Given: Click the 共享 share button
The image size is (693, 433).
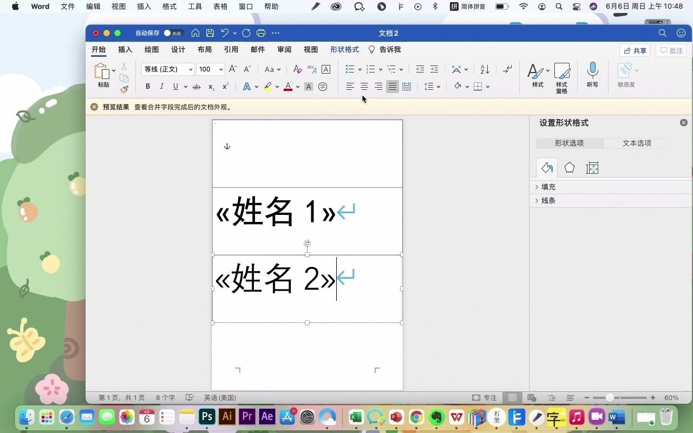Looking at the screenshot, I should click(x=634, y=50).
